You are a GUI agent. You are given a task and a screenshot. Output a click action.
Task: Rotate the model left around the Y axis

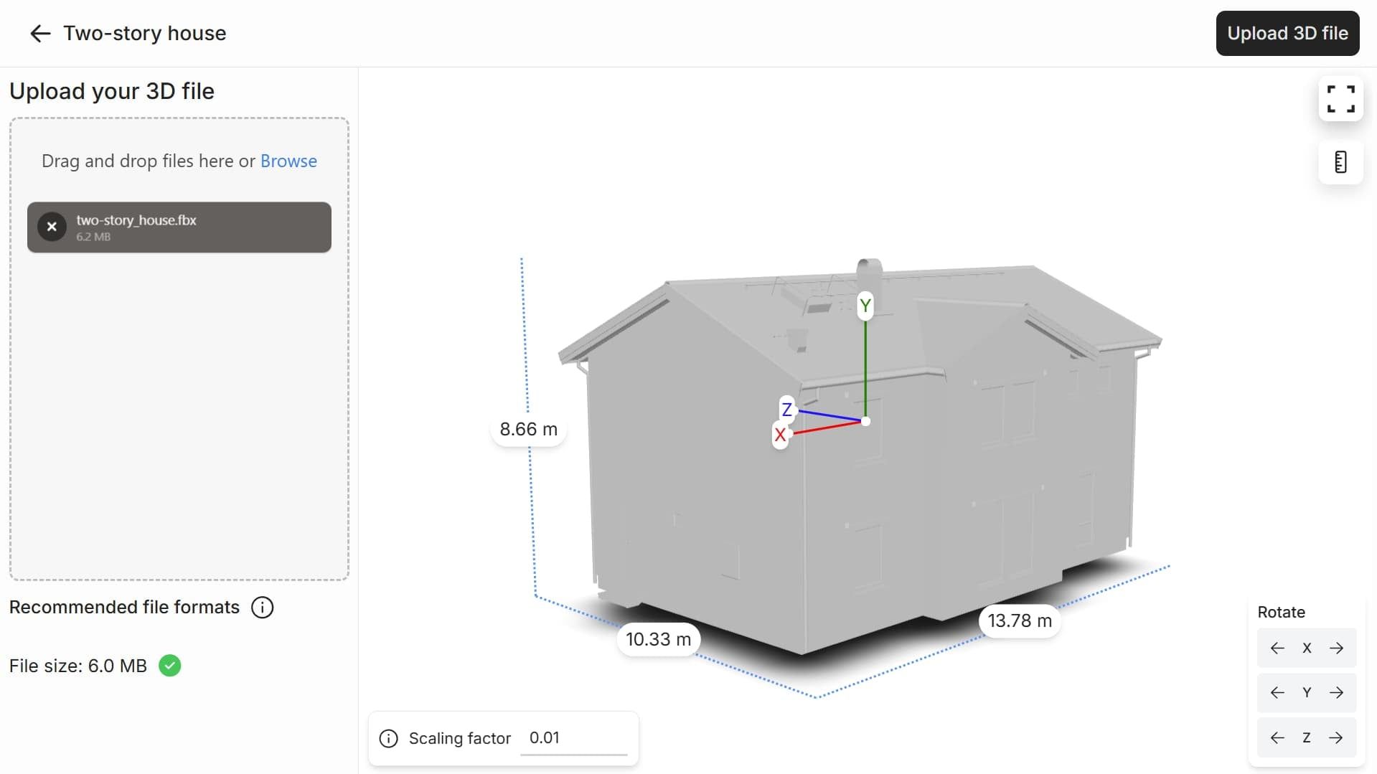(1277, 692)
